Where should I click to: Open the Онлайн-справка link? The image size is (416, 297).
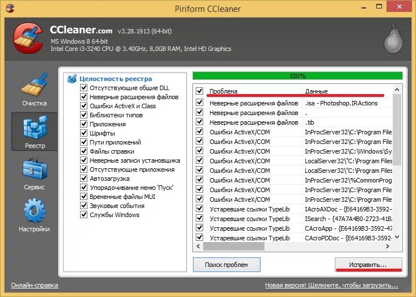[35, 285]
